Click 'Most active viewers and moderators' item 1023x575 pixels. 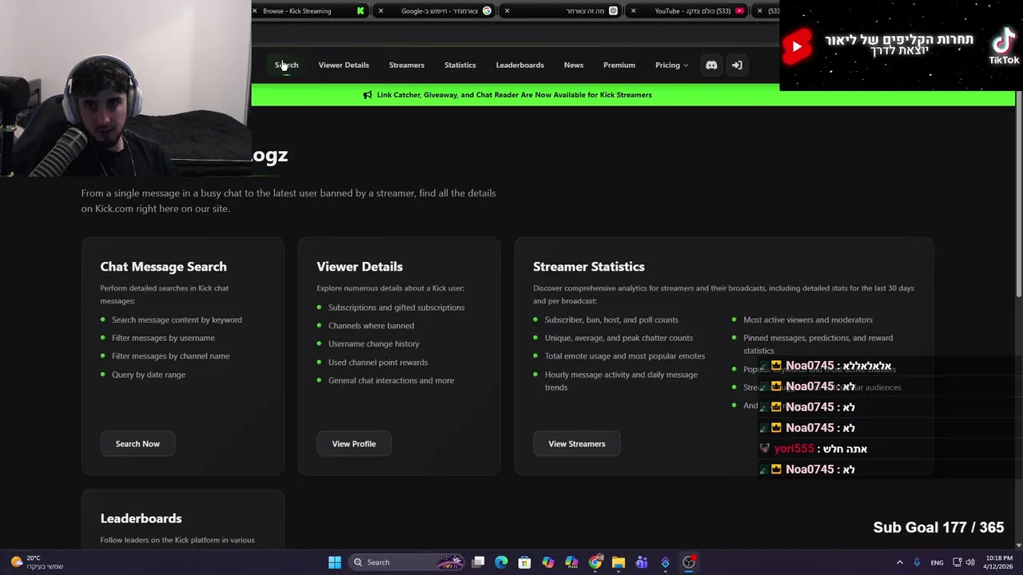point(808,319)
